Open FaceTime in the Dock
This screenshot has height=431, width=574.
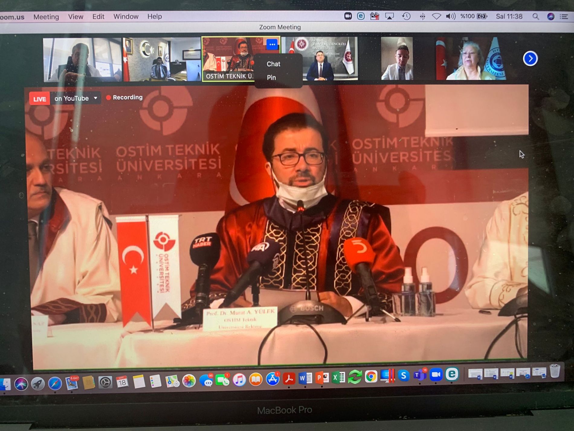(x=223, y=380)
